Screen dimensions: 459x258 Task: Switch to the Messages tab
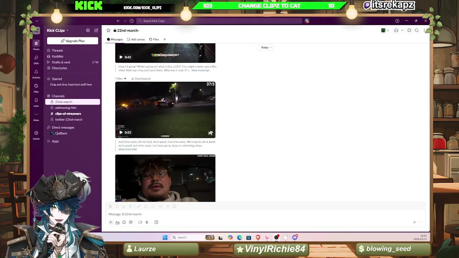115,39
